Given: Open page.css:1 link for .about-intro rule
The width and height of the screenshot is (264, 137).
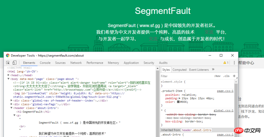Looking at the screenshot, I should (x=225, y=135).
